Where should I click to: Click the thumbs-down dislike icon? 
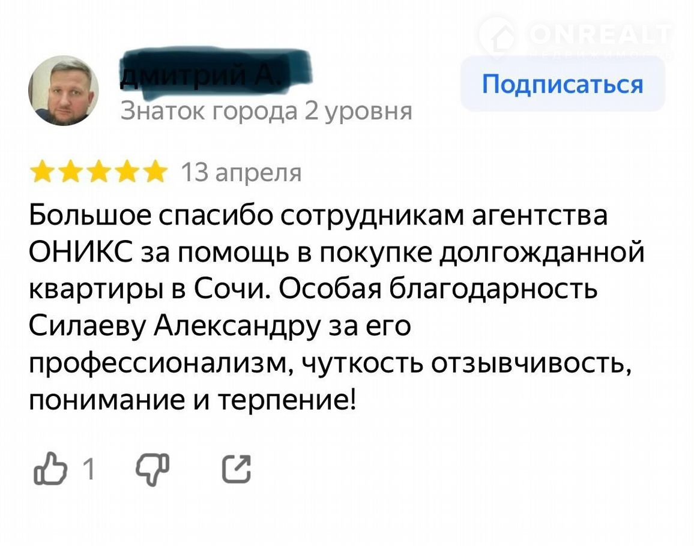coord(153,470)
